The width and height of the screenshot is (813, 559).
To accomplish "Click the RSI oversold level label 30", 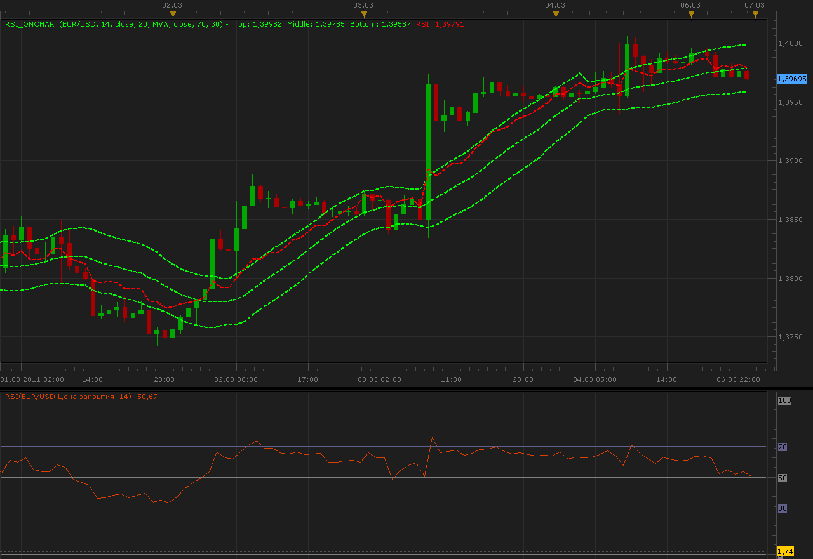I will tap(783, 508).
